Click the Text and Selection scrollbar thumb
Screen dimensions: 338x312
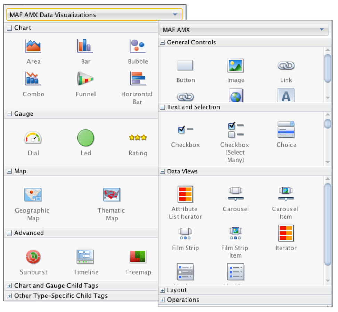[328, 123]
